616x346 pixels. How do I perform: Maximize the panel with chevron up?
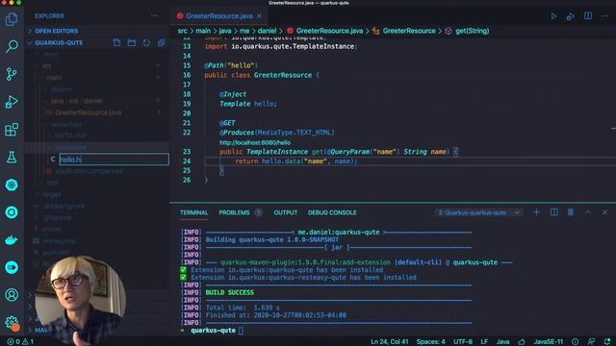(588, 212)
